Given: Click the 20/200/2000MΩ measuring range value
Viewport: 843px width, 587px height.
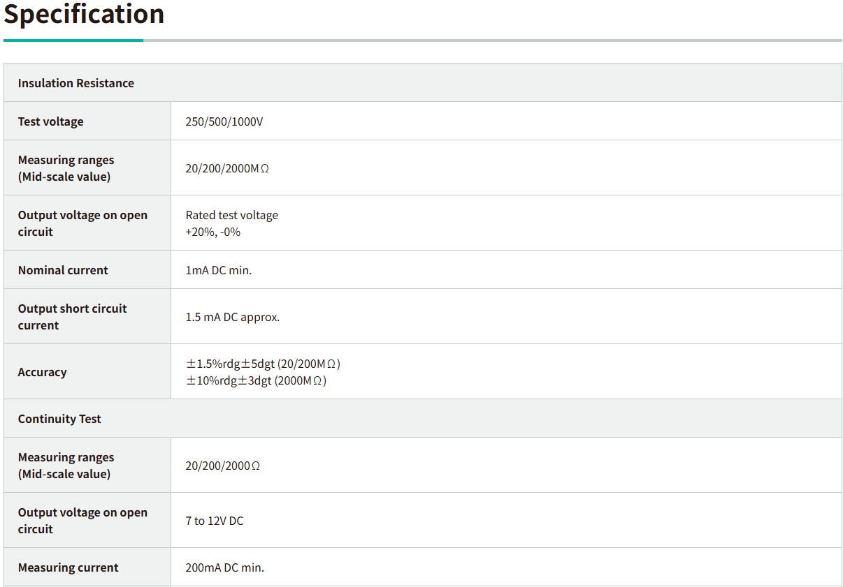Looking at the screenshot, I should (227, 168).
